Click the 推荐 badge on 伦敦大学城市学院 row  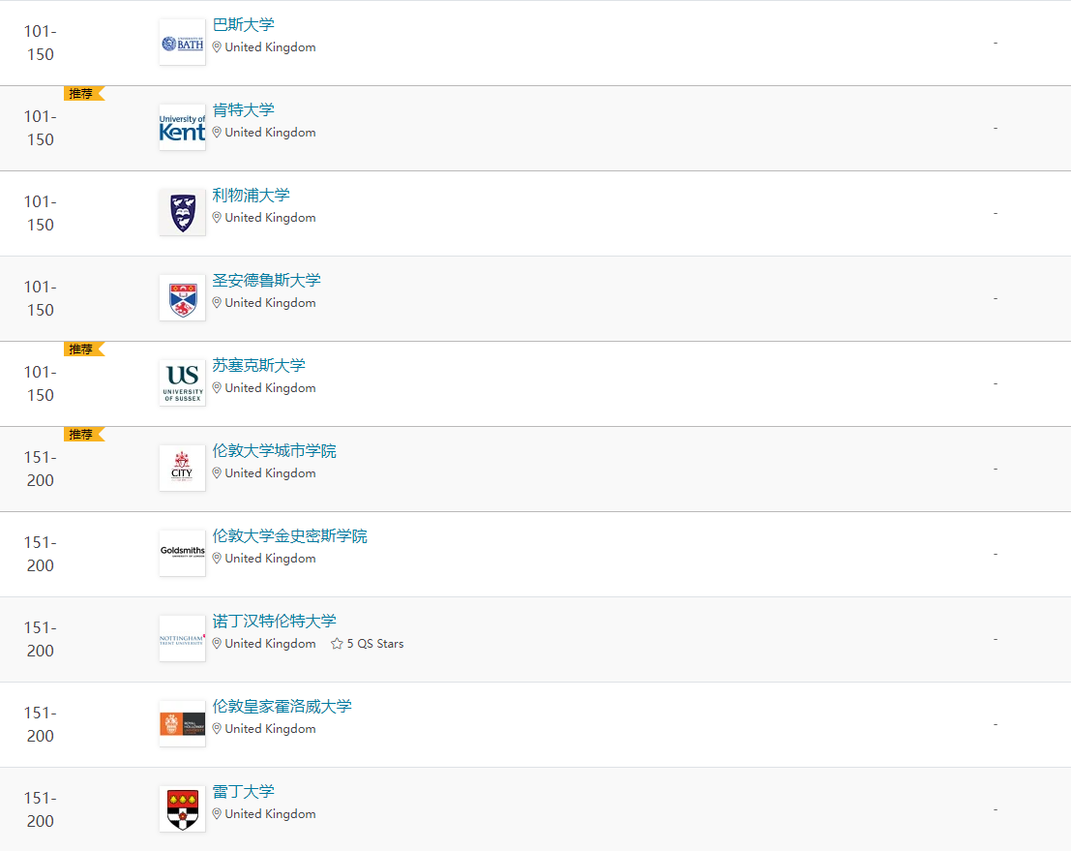[82, 434]
